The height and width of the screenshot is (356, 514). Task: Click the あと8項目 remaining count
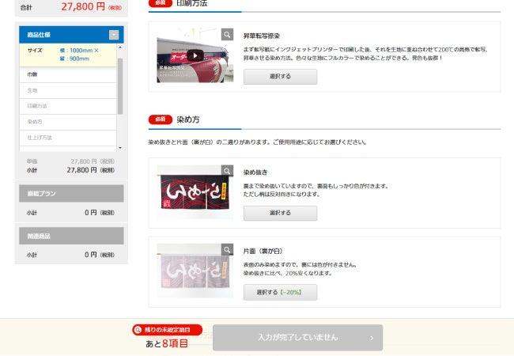(x=167, y=343)
